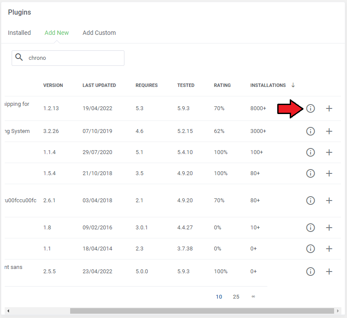Viewport: 347px width, 318px height.
Task: Toggle Installations sort arrow
Action: pos(293,85)
